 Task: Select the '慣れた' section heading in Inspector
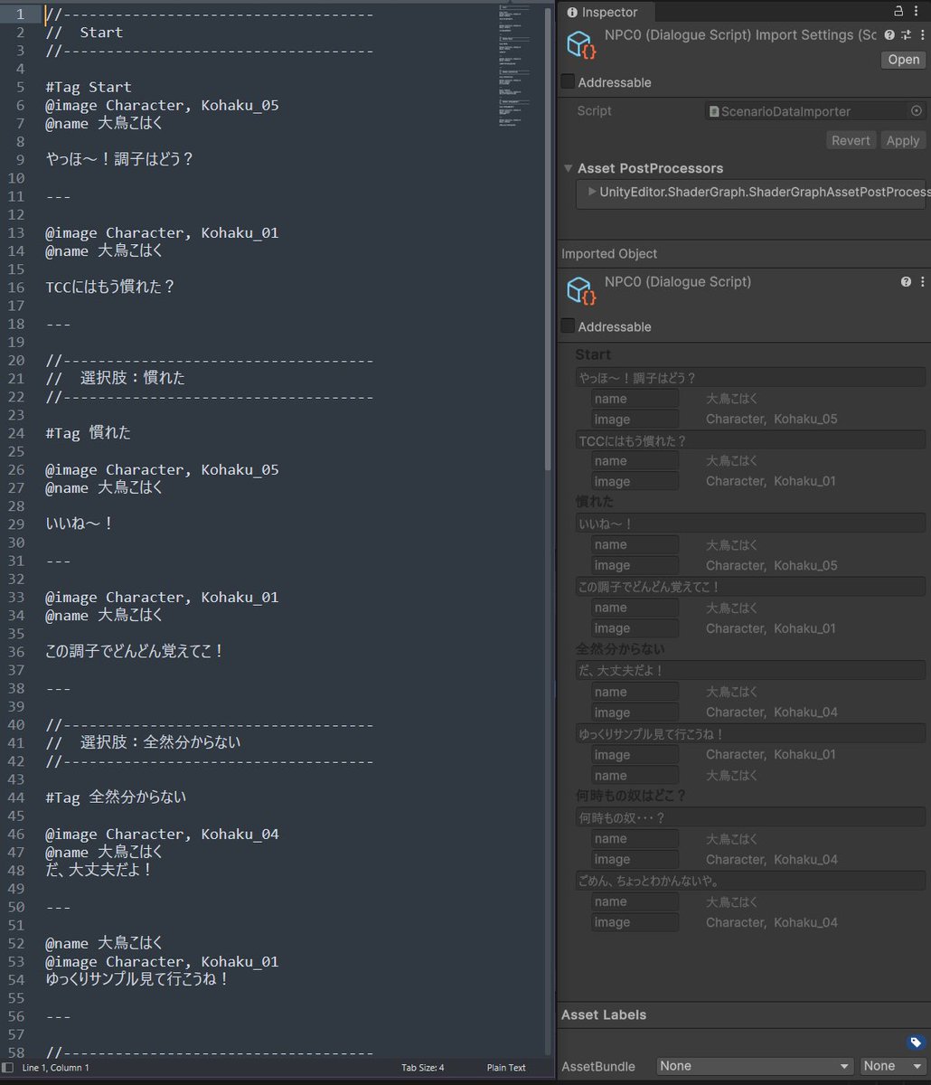[x=595, y=501]
